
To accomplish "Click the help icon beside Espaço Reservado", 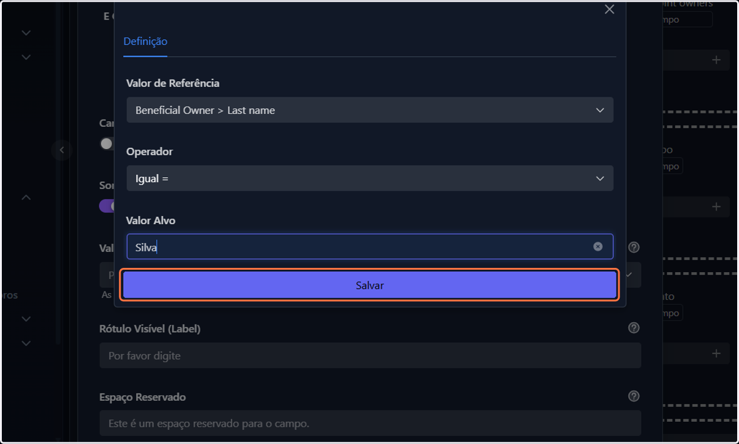I will pos(634,397).
